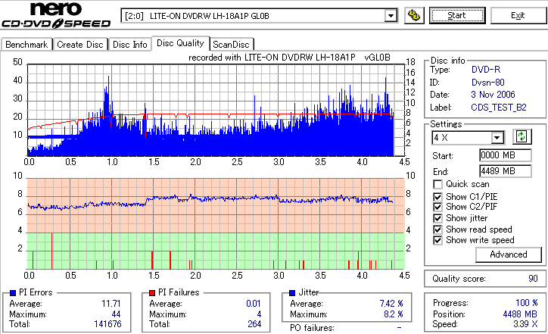Click the PO failures label

[312, 328]
